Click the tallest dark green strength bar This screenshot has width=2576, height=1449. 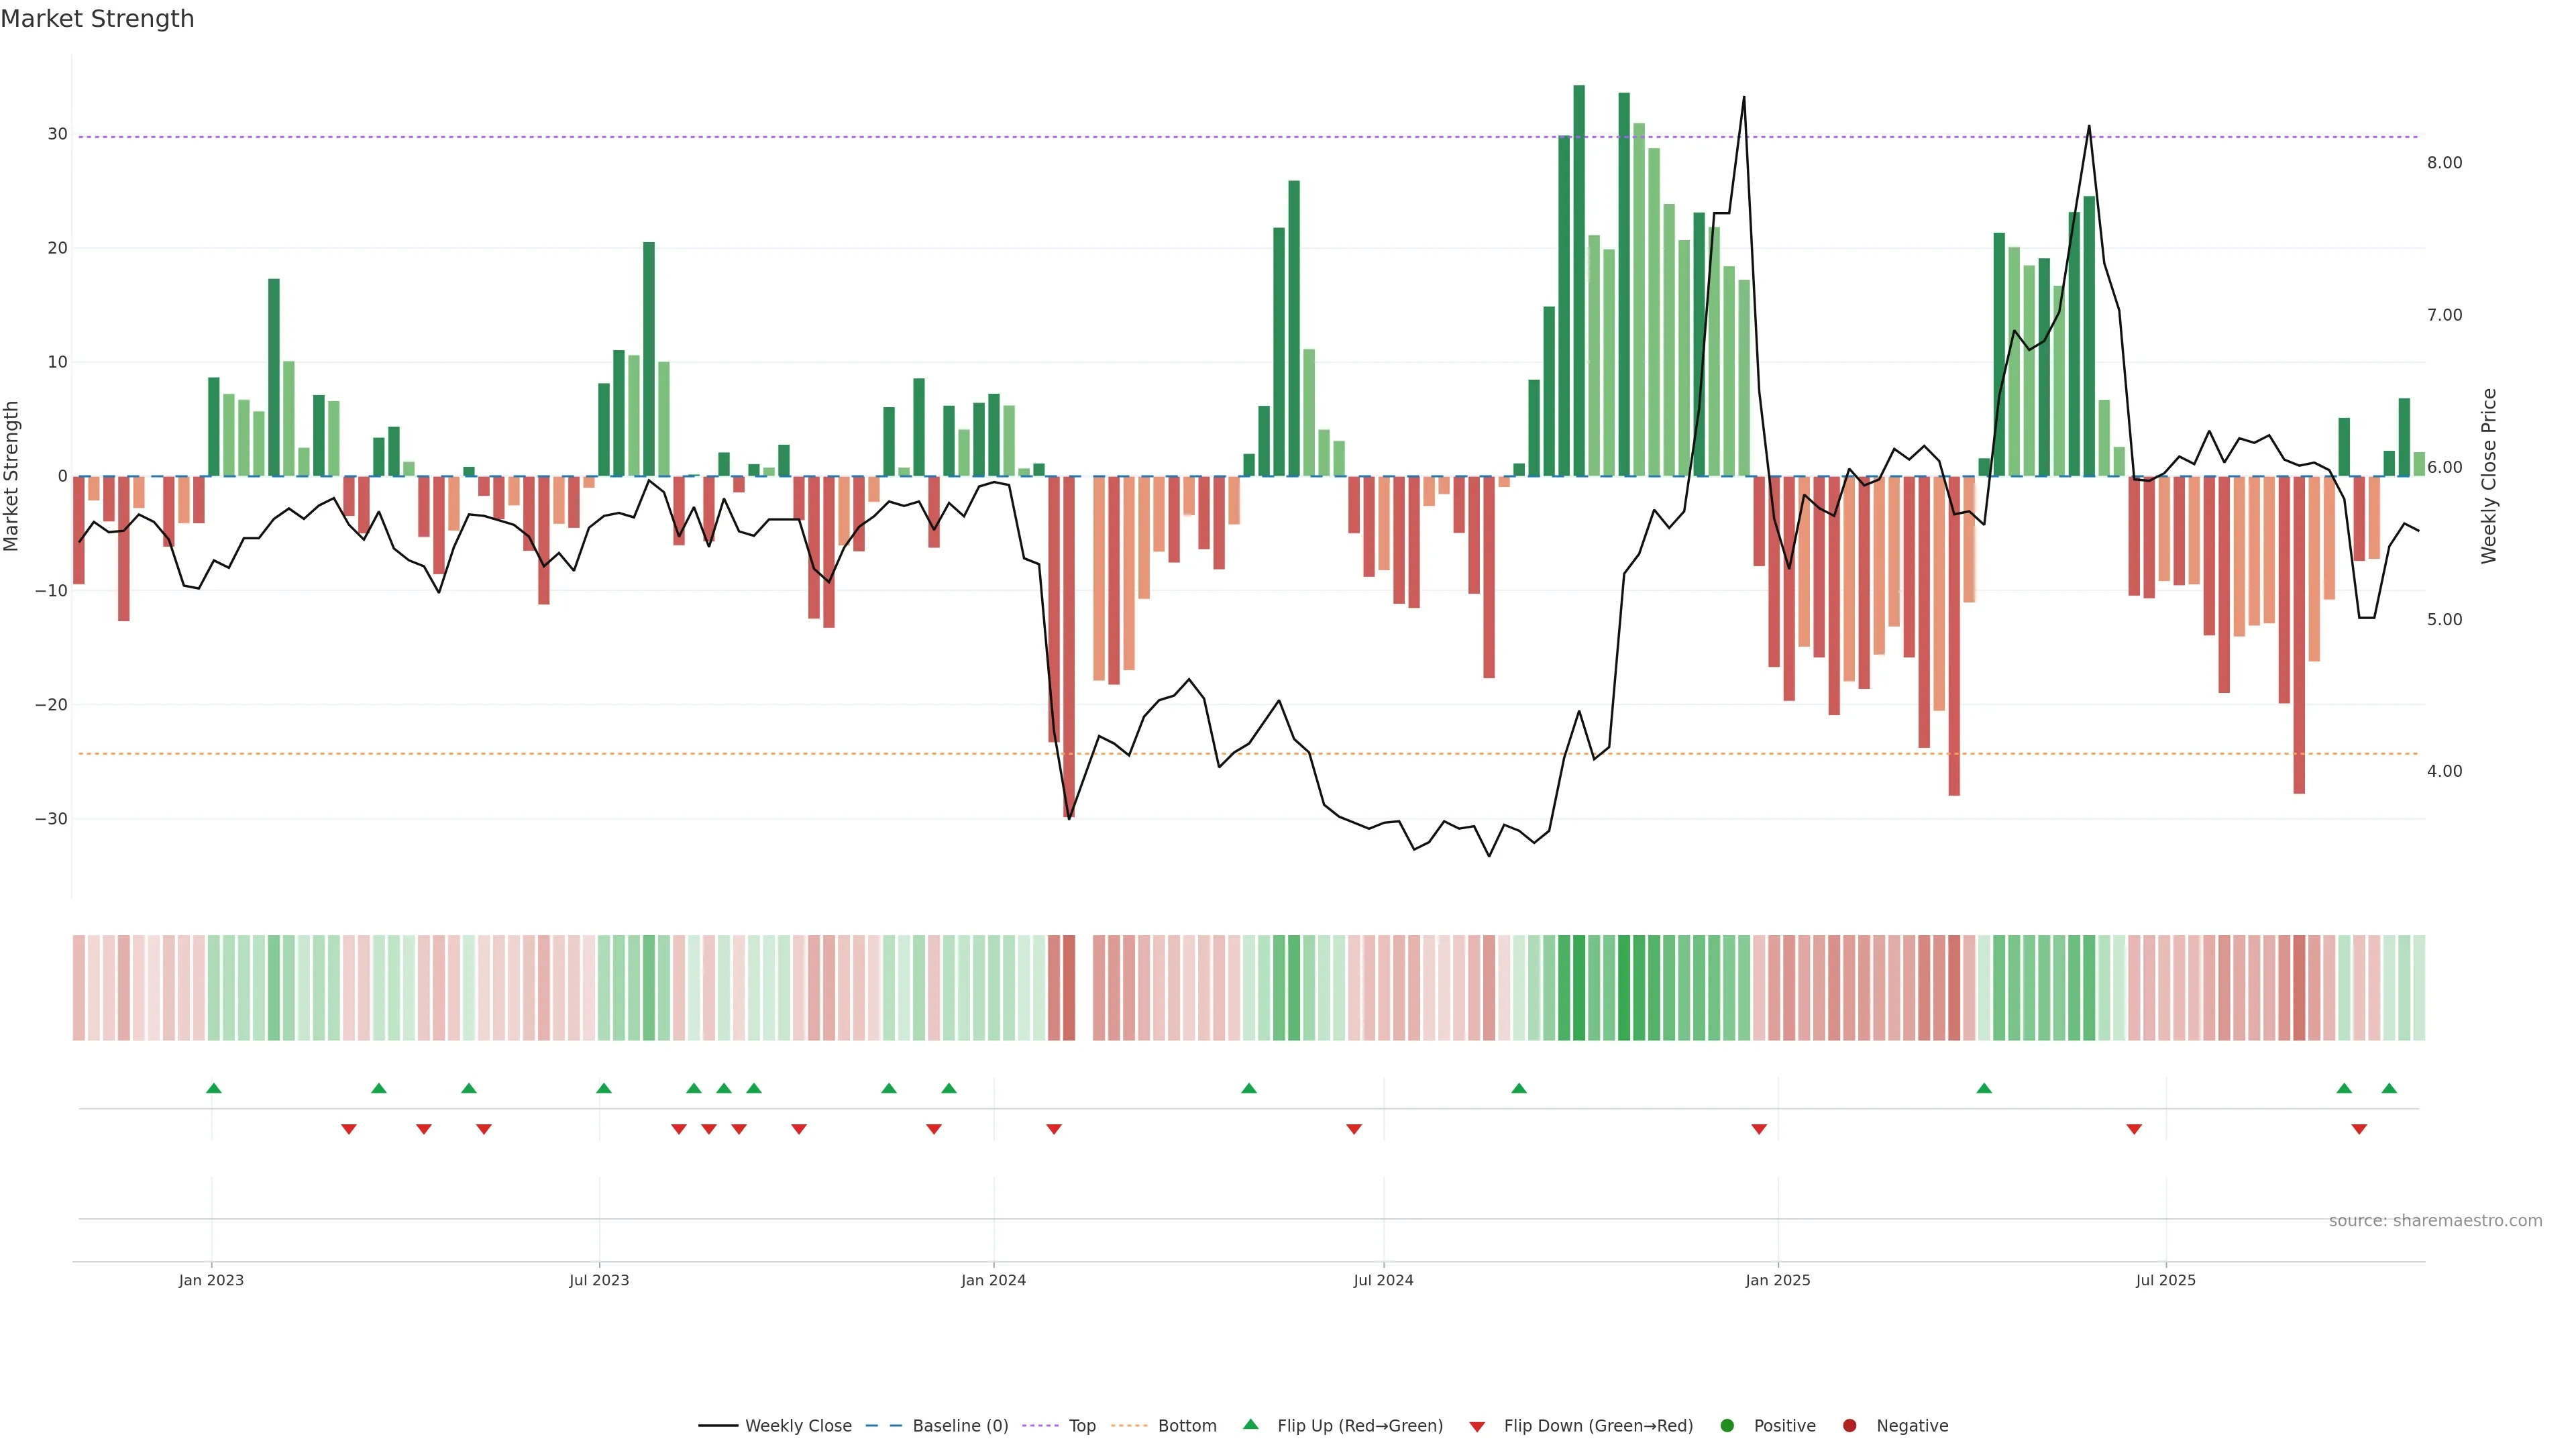tap(1579, 280)
